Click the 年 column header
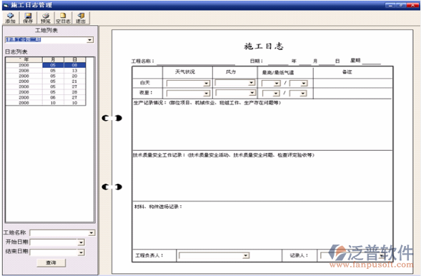 [x=24, y=59]
